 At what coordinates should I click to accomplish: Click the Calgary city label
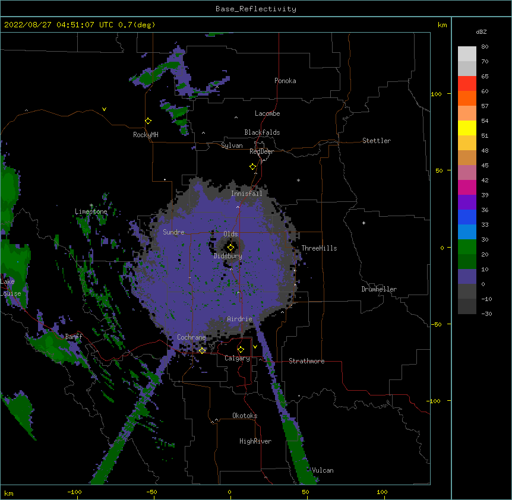(237, 358)
